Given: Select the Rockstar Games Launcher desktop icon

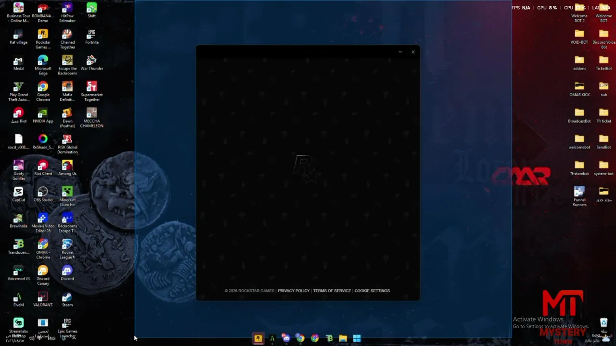Looking at the screenshot, I should (43, 39).
